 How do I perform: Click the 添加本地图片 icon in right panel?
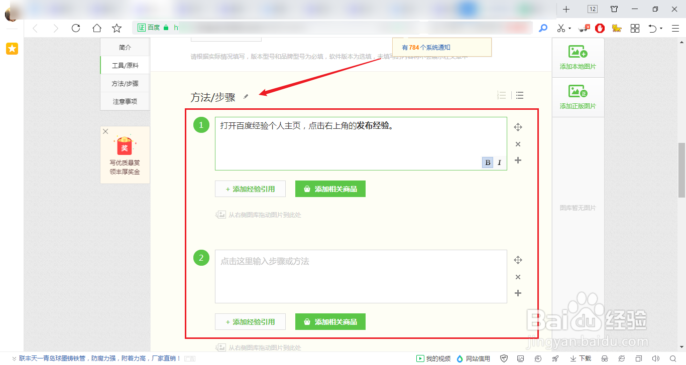578,52
